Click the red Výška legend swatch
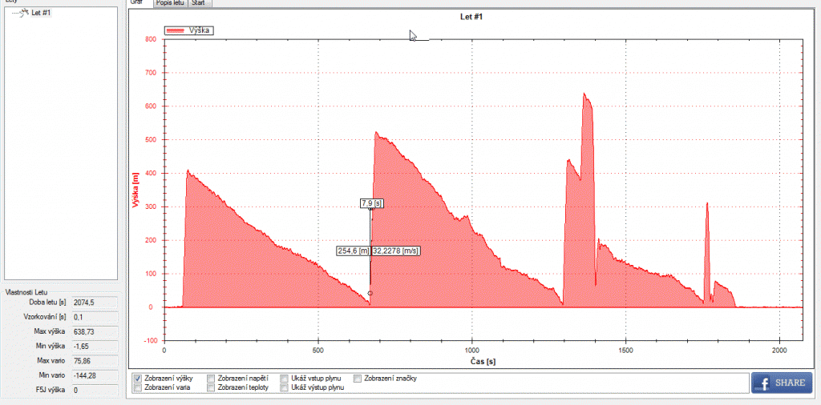821x405 pixels. click(x=174, y=30)
